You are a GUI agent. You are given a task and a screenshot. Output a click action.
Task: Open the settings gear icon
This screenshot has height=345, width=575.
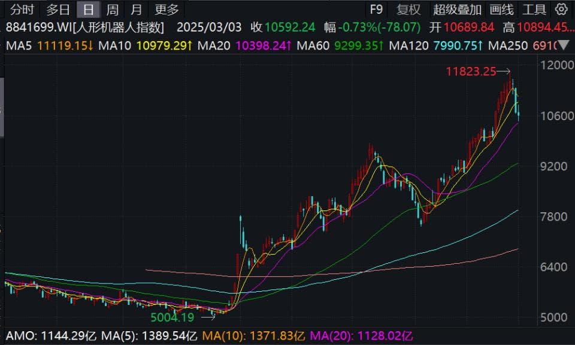(x=561, y=9)
